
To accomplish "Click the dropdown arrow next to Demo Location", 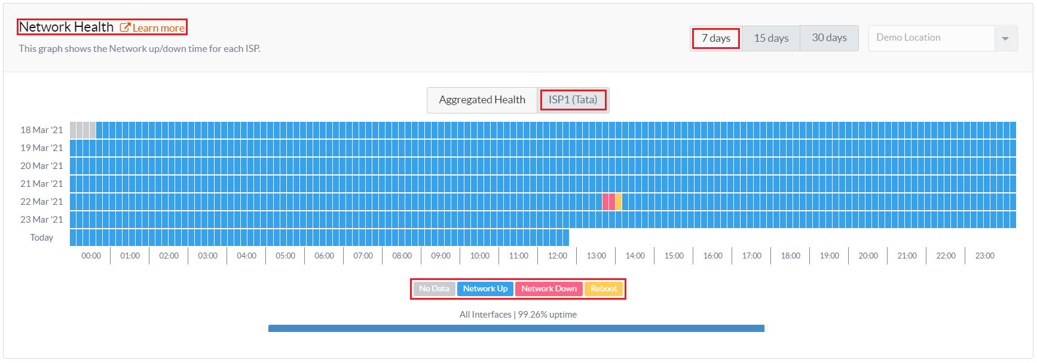I will pyautogui.click(x=1005, y=39).
